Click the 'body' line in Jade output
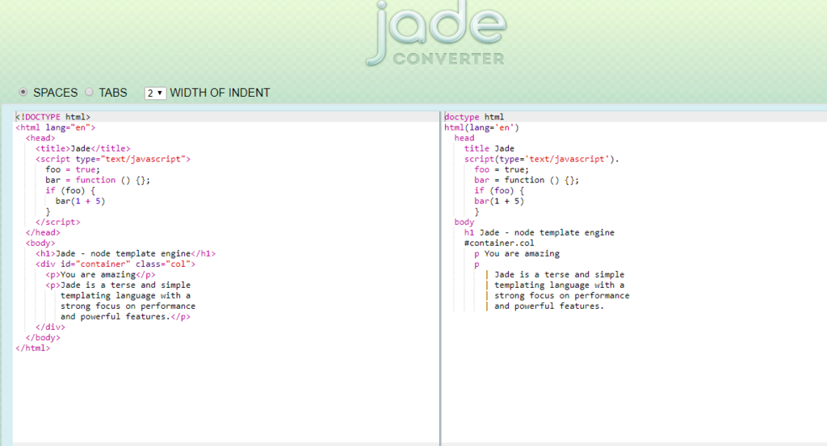This screenshot has height=446, width=827. 464,223
